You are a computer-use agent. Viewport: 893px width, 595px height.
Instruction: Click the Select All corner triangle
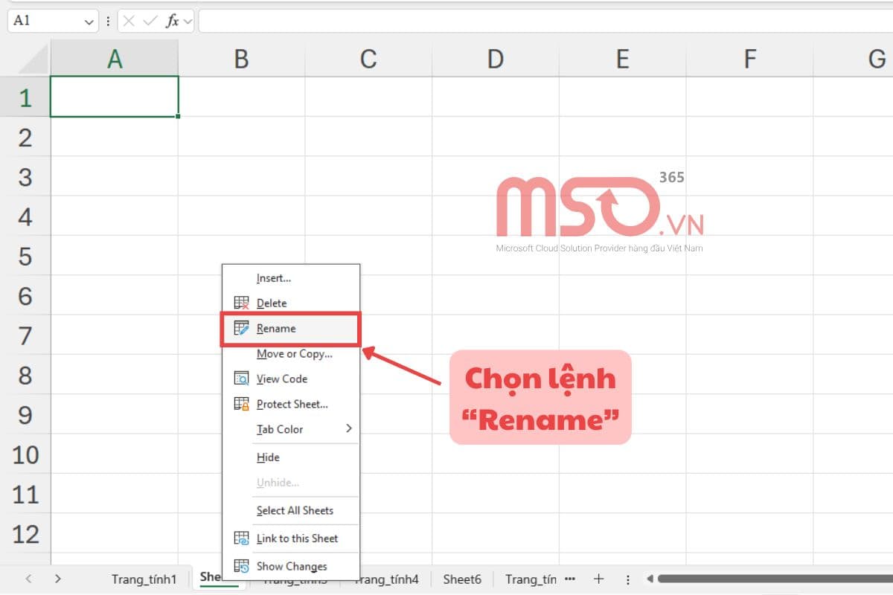pos(33,59)
